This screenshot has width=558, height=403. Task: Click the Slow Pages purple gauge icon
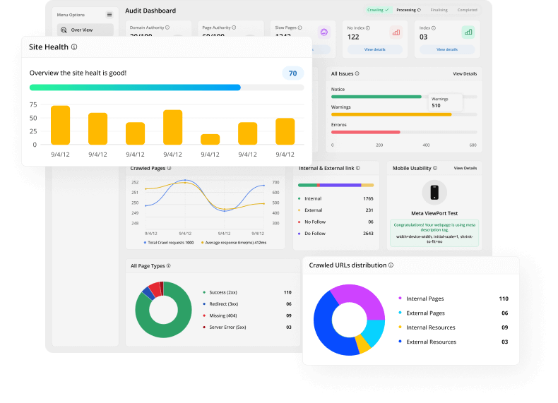323,32
